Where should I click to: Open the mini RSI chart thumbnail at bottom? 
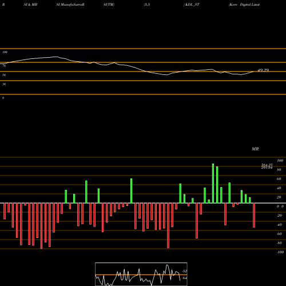(141, 274)
